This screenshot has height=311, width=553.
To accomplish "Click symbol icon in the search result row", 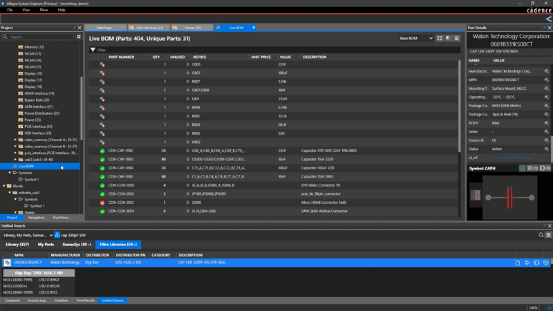I will [x=527, y=263].
